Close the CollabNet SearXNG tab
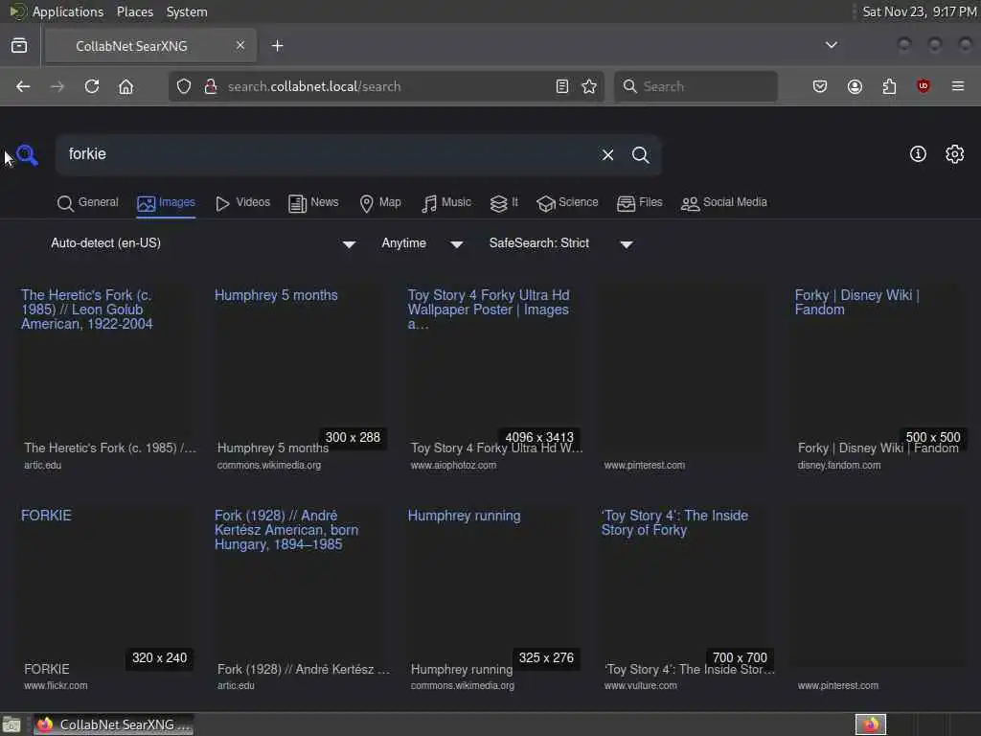Image resolution: width=981 pixels, height=736 pixels. pos(240,46)
